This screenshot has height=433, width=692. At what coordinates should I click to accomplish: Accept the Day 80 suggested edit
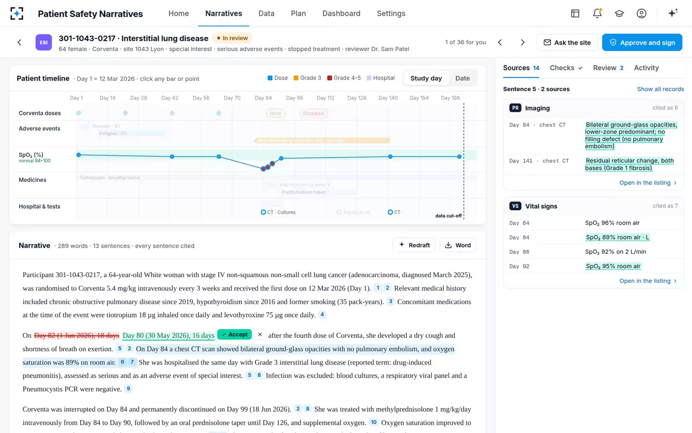[x=235, y=334]
